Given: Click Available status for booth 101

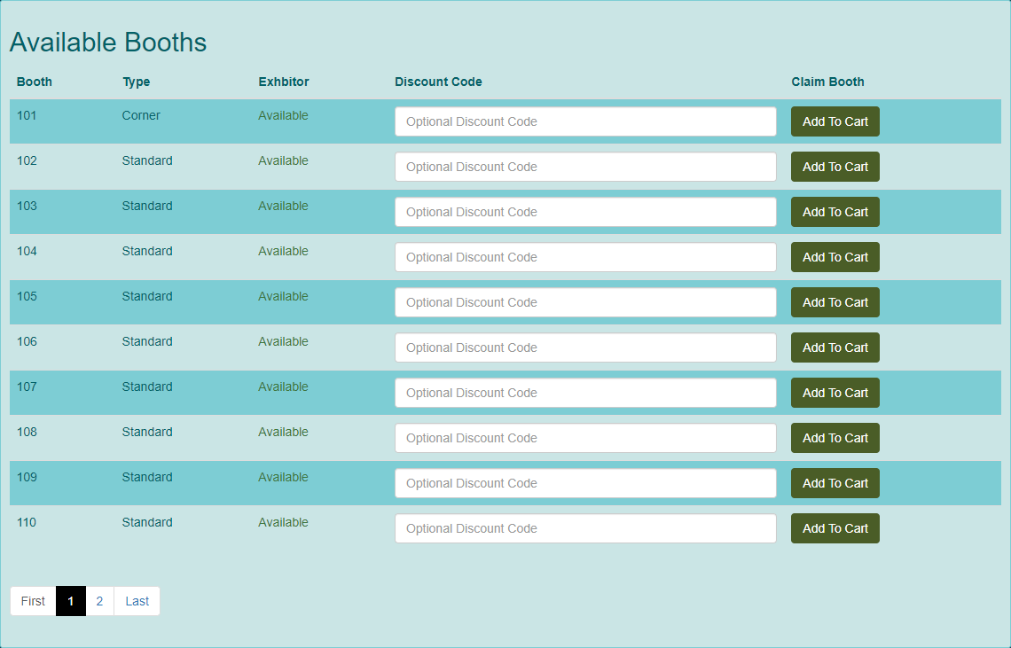Looking at the screenshot, I should click(283, 115).
